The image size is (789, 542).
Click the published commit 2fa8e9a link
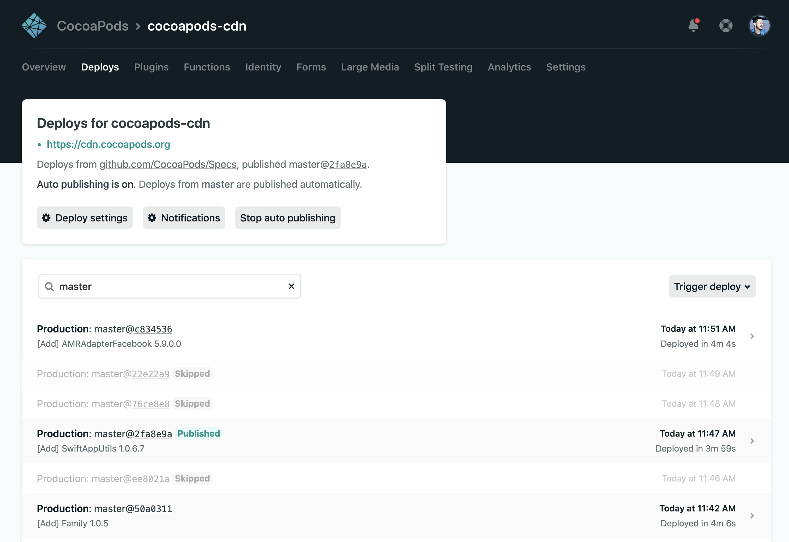[x=347, y=164]
